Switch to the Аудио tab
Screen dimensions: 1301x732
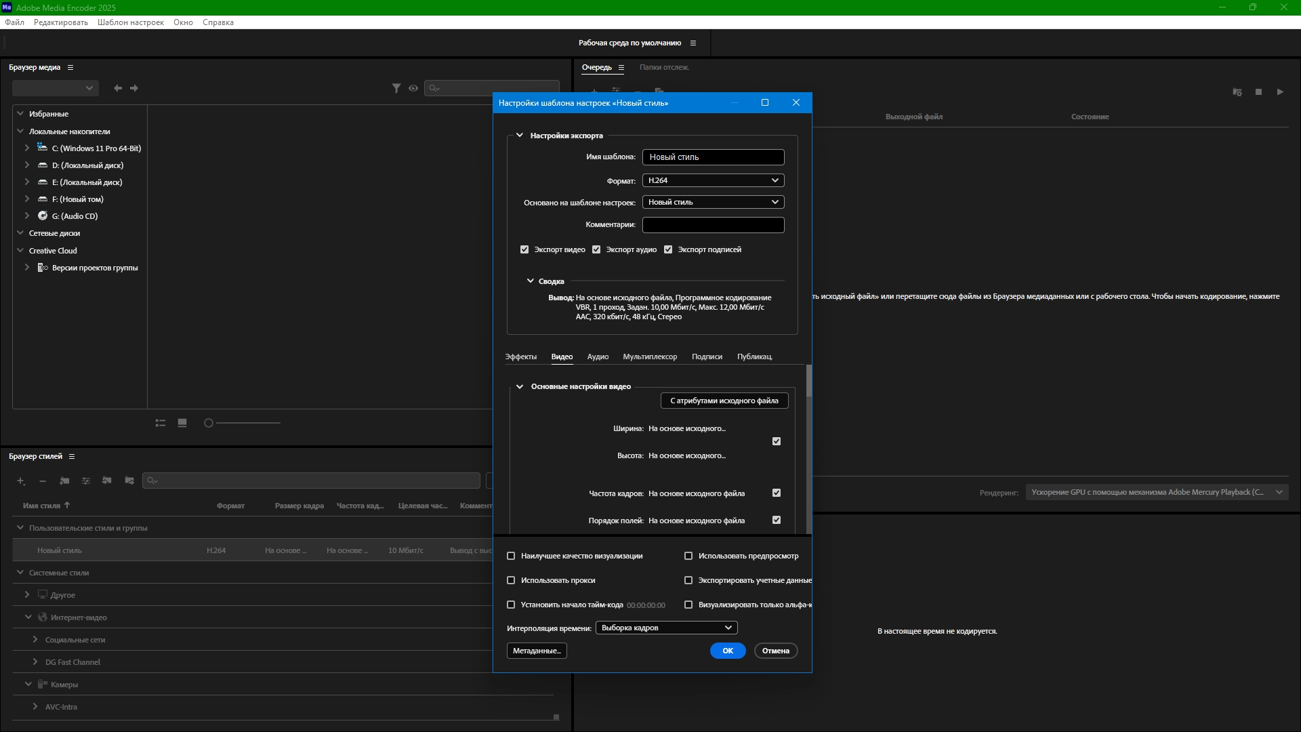[598, 357]
